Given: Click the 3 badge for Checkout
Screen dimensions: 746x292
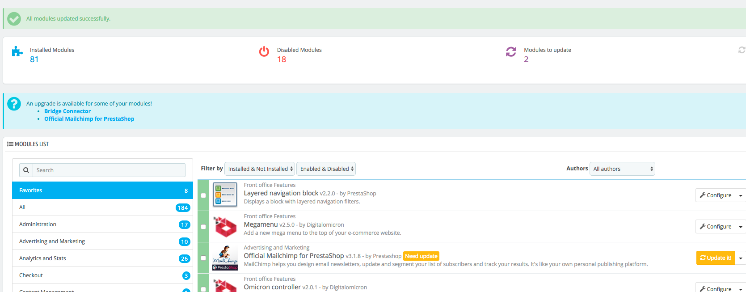Looking at the screenshot, I should click(x=186, y=275).
